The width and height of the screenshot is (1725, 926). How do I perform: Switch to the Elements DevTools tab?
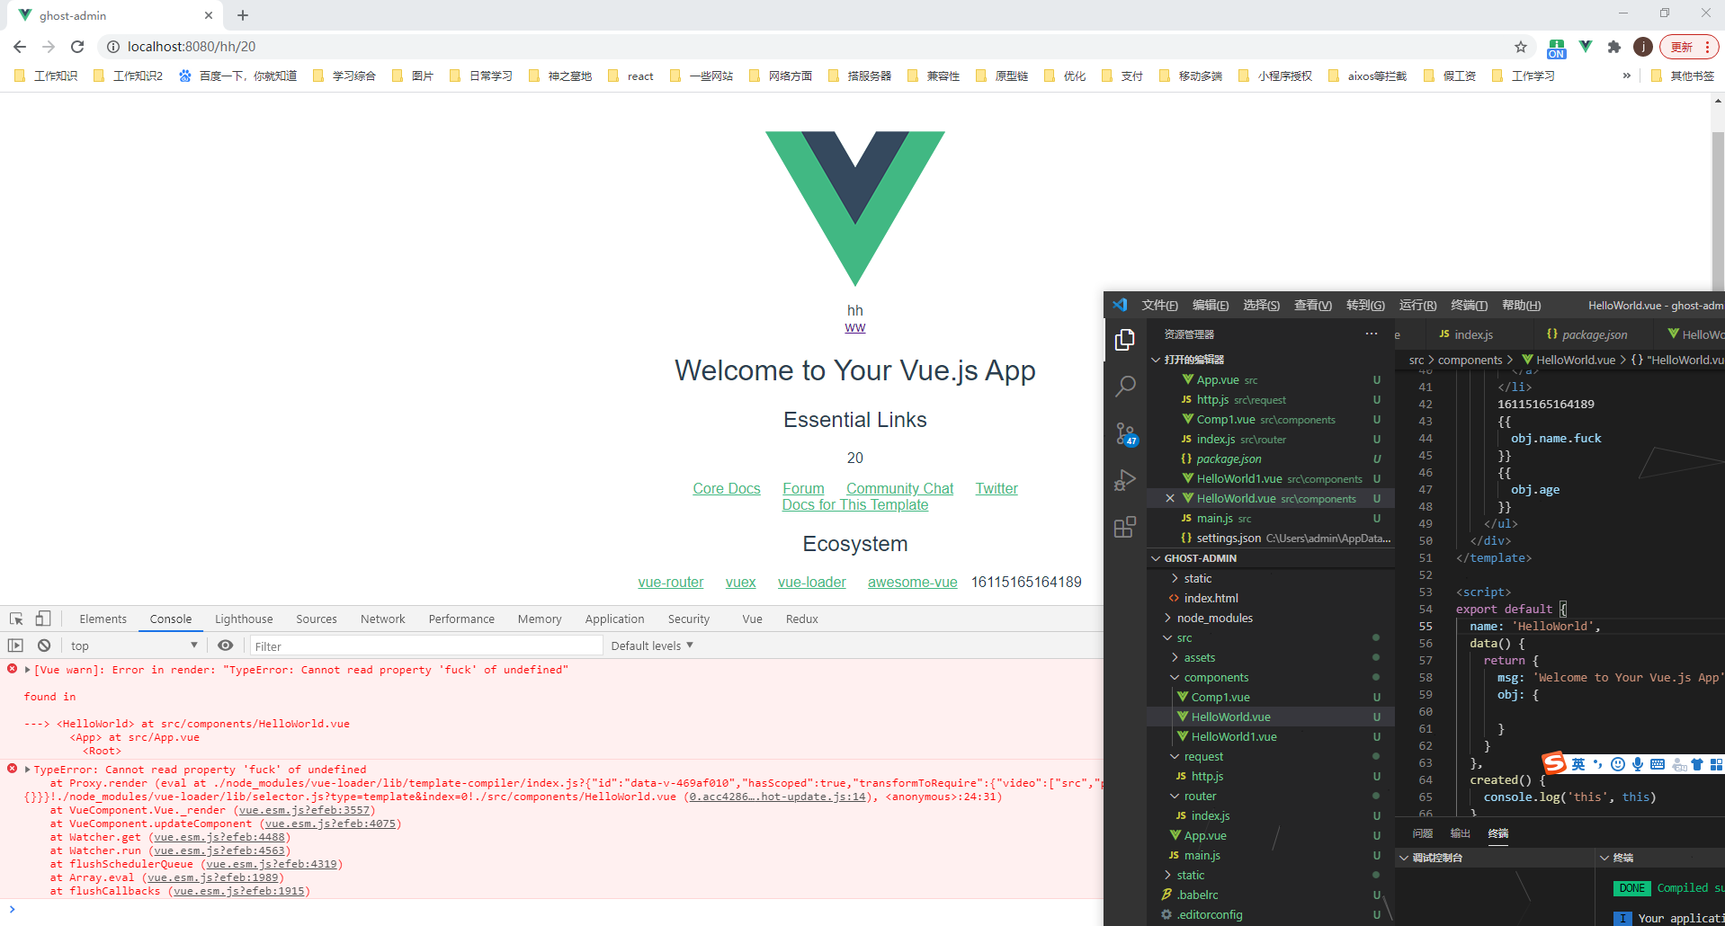pyautogui.click(x=103, y=619)
